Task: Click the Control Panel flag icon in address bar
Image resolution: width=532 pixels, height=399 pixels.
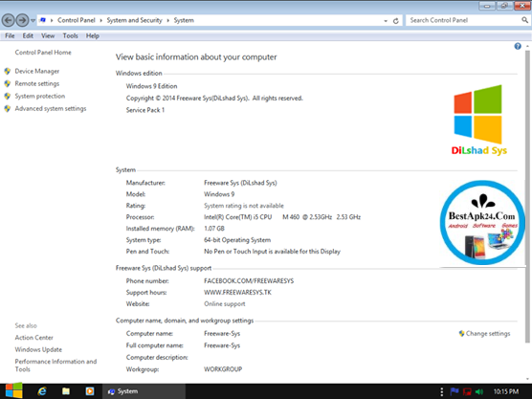Action: coord(43,20)
